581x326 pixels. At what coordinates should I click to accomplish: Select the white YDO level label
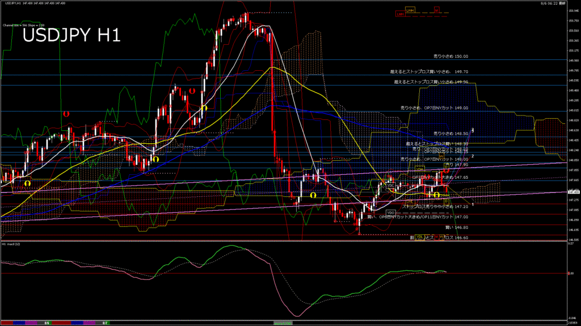[x=390, y=212]
